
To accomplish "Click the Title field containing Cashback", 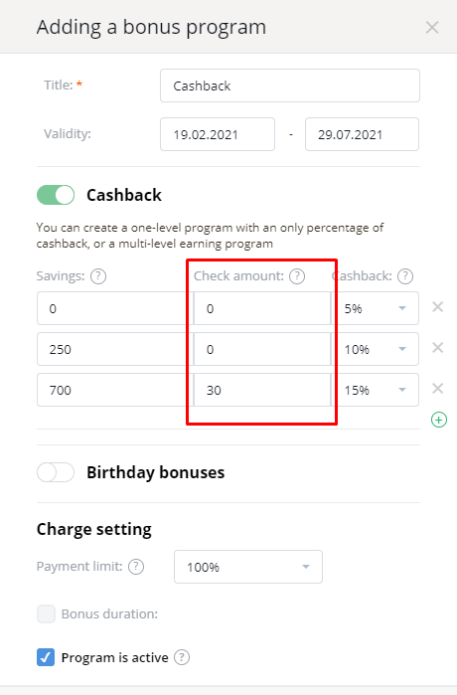I will click(x=290, y=86).
